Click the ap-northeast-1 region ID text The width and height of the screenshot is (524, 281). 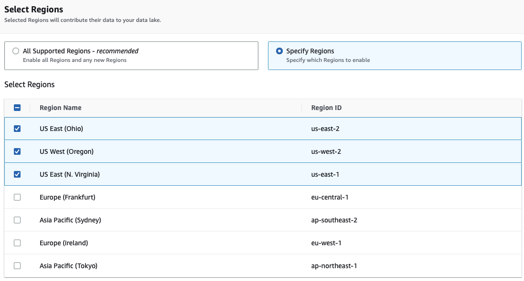tap(334, 266)
